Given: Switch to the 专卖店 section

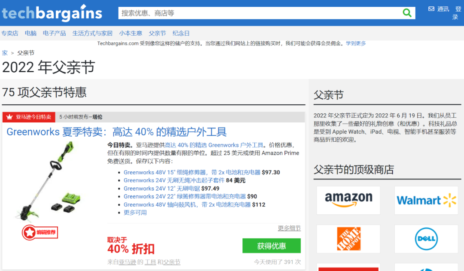Looking at the screenshot, I should 10,33.
